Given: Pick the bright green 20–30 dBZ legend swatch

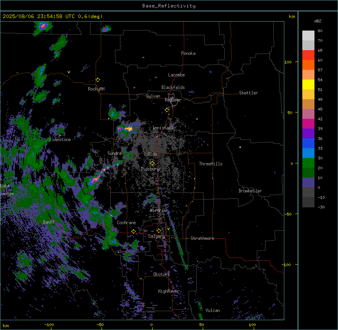Looking at the screenshot, I should coord(308,163).
